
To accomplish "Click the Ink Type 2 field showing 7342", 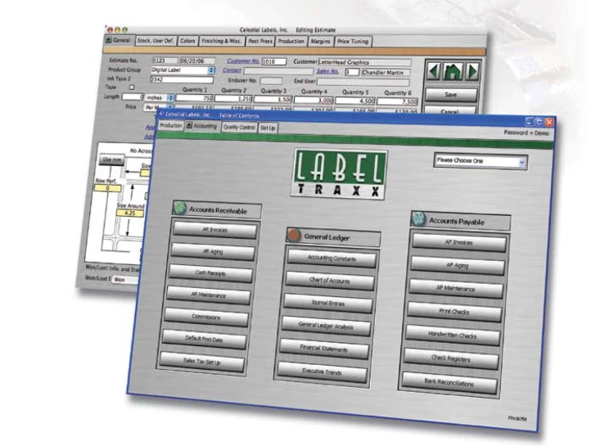I will 182,79.
